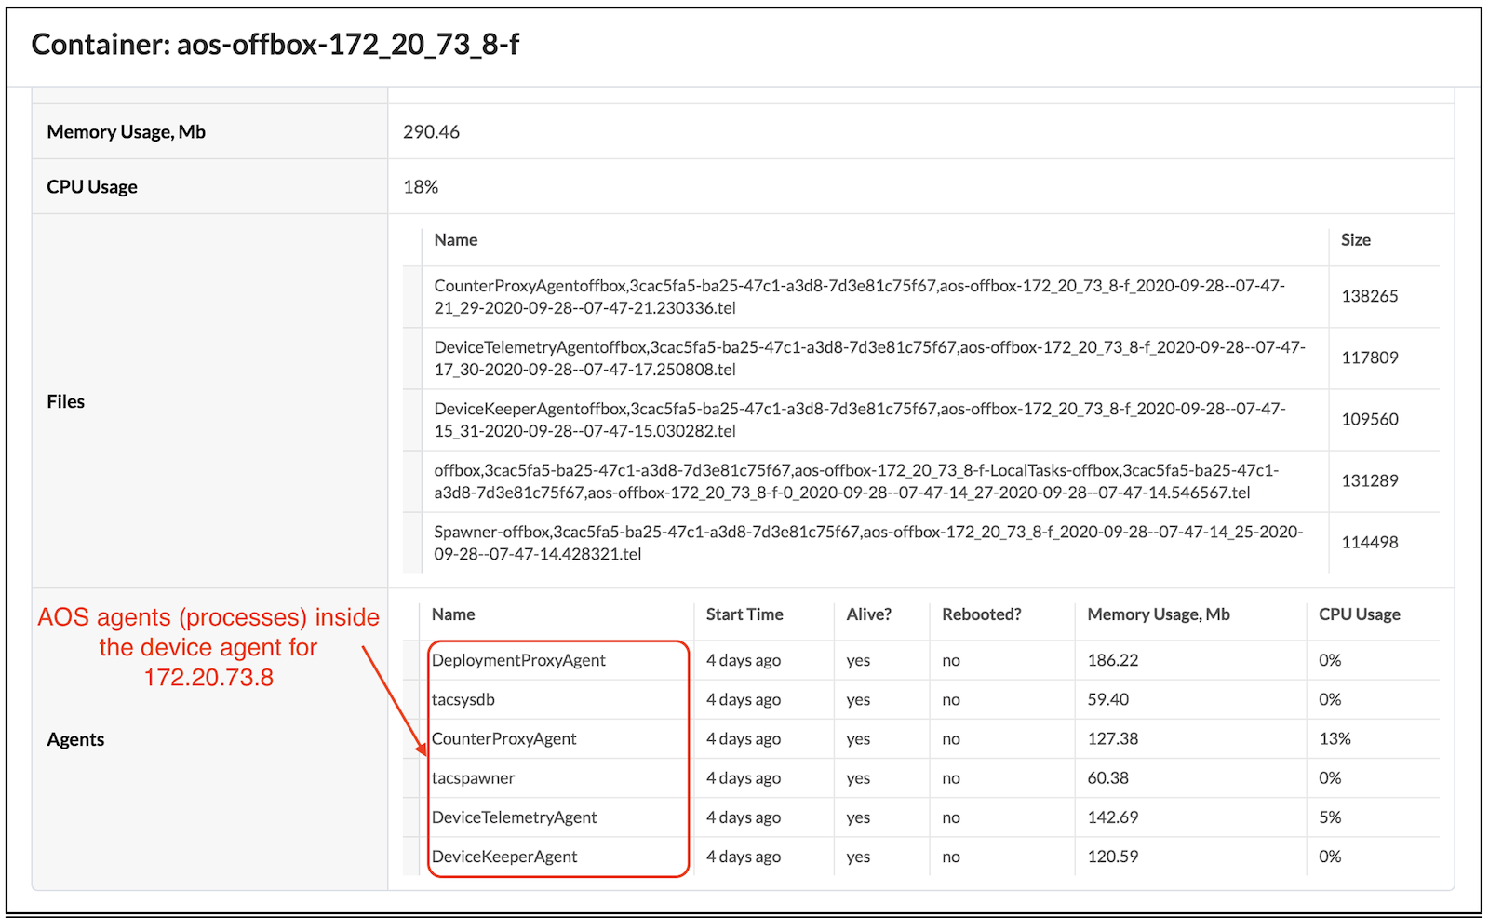Select the tacspawner agent name
Viewport: 1489px width, 918px height.
[x=473, y=777]
